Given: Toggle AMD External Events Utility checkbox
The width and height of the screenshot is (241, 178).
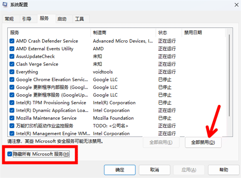Looking at the screenshot, I should pyautogui.click(x=12, y=49).
